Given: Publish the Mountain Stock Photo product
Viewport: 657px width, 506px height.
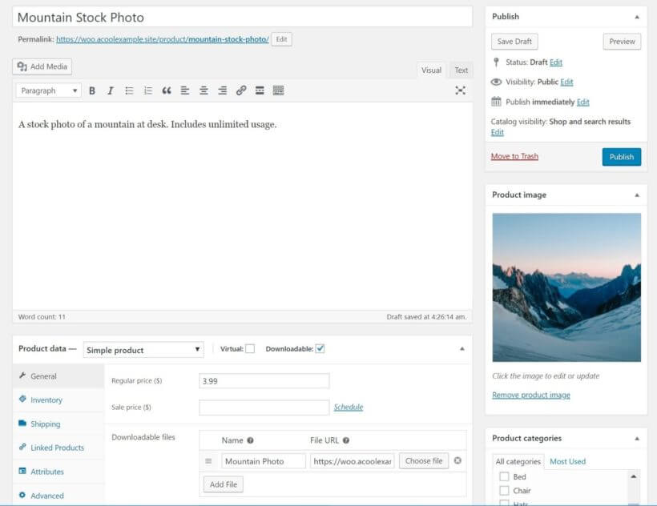Looking at the screenshot, I should [x=621, y=157].
